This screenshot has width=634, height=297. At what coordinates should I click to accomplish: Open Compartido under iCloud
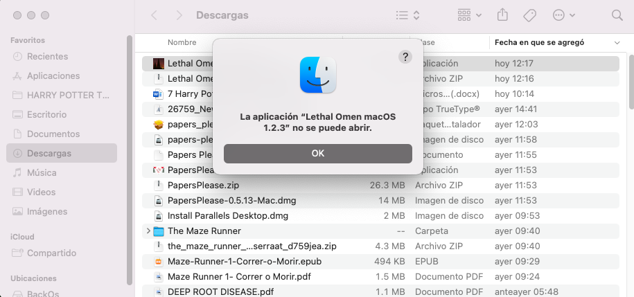coord(62,253)
